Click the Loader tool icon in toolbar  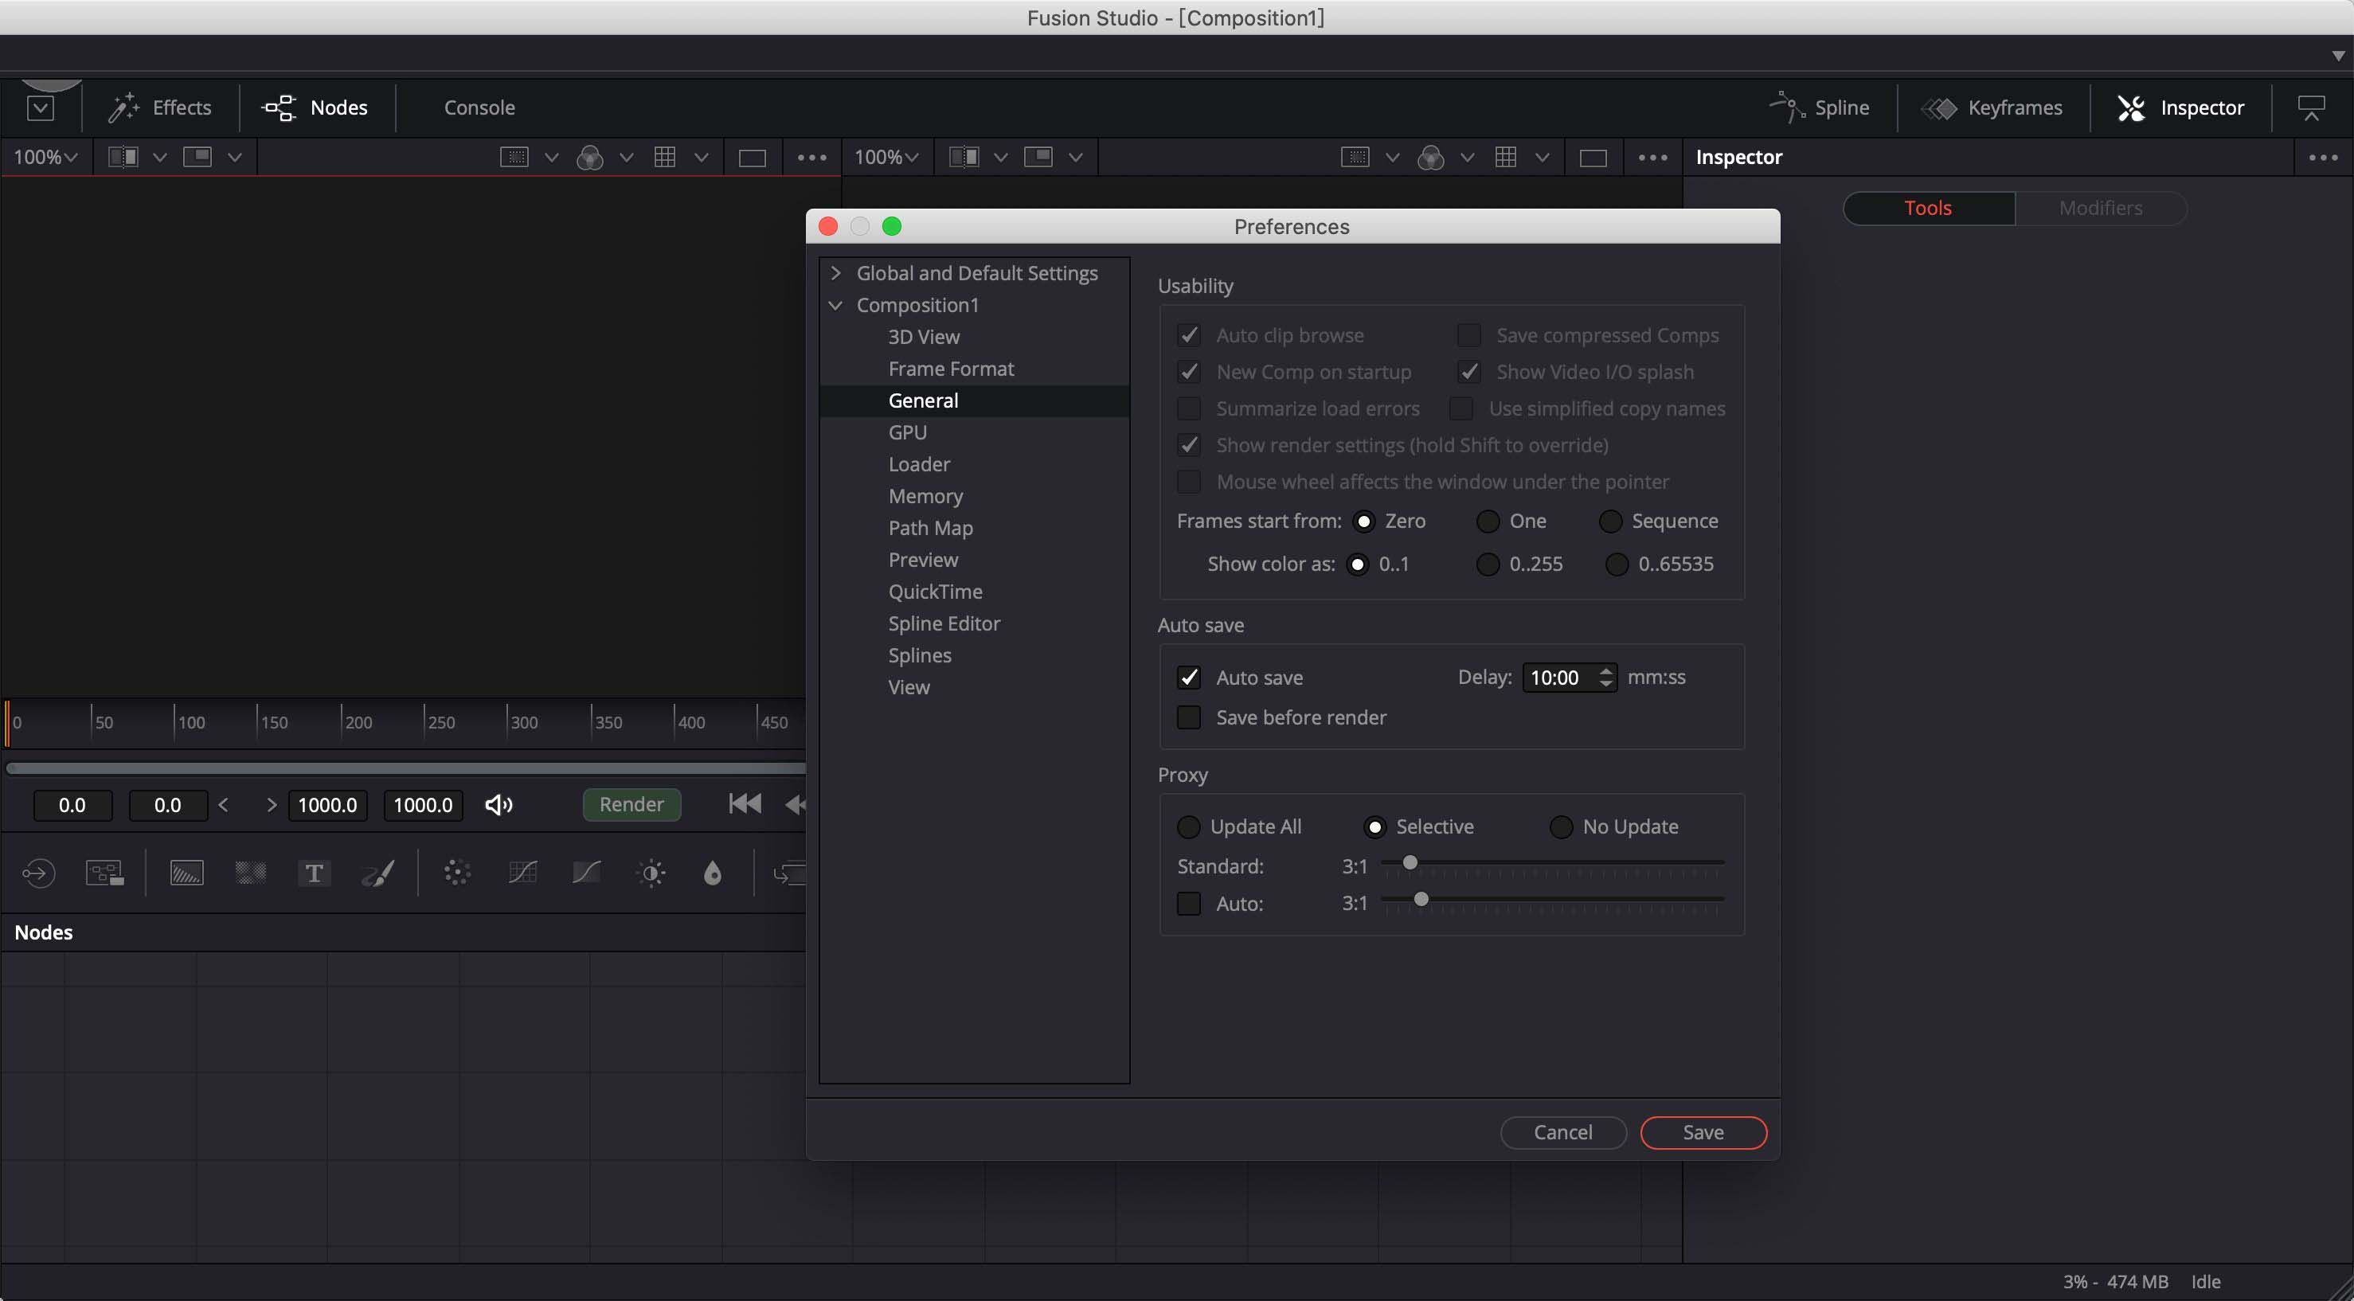click(x=37, y=873)
